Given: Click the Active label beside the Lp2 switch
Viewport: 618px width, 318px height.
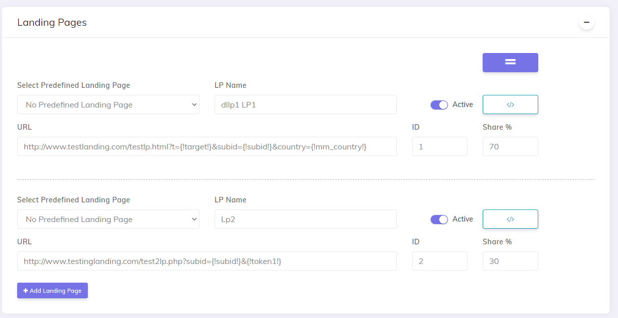Looking at the screenshot, I should coord(462,219).
